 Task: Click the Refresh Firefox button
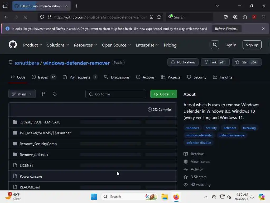coord(226,29)
